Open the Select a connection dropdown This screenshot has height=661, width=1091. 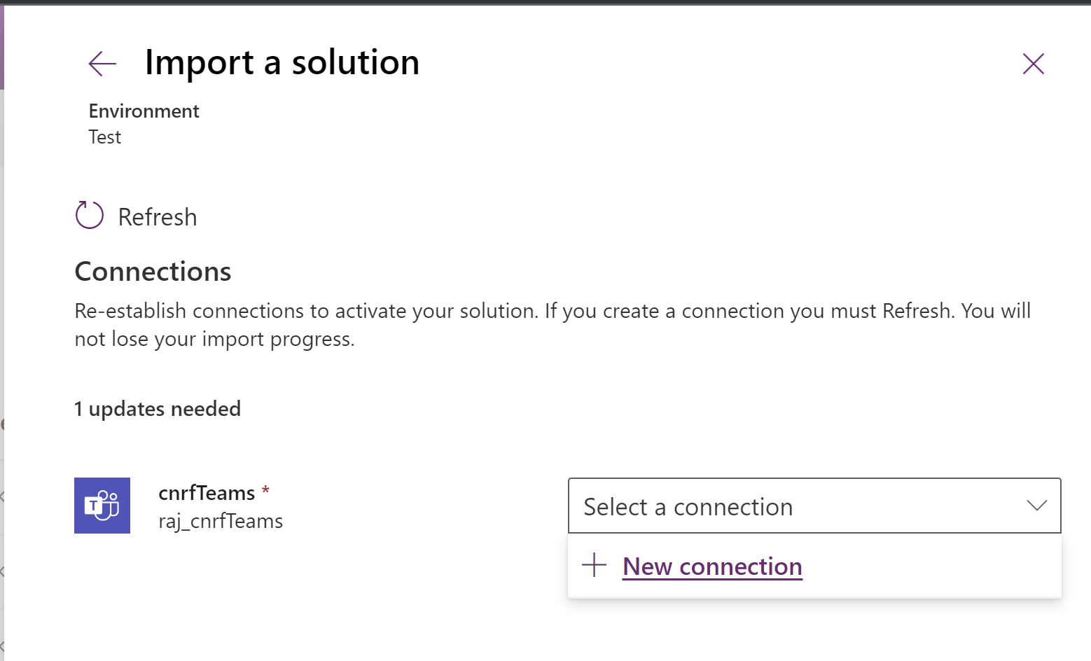[x=814, y=506]
